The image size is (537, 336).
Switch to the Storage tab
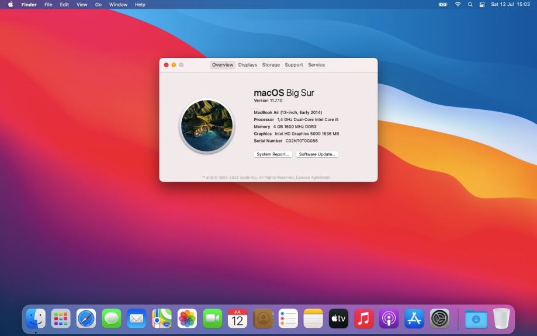[x=271, y=65]
